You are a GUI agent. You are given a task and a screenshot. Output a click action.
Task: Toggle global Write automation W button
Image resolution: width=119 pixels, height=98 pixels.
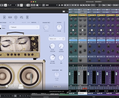(76, 5)
